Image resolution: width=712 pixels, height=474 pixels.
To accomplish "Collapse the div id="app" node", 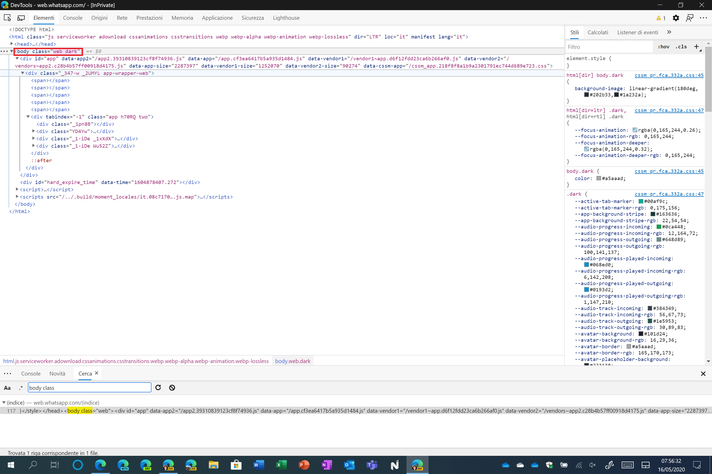I will coord(17,58).
